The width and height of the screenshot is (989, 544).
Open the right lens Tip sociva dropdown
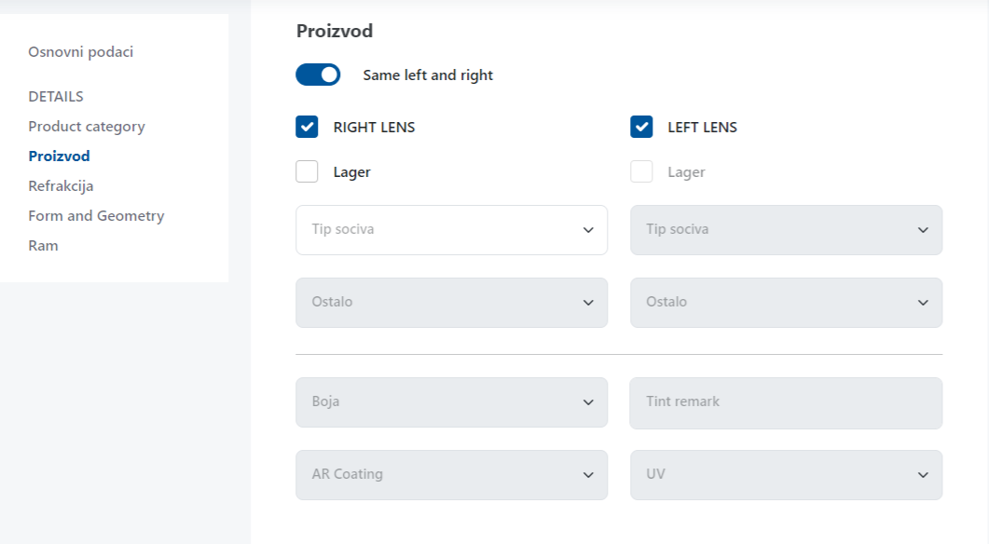tap(451, 229)
